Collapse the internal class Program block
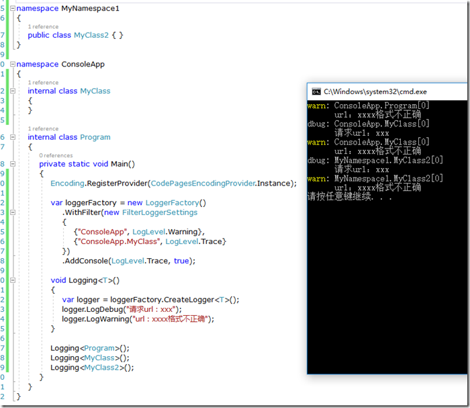The width and height of the screenshot is (470, 408). pyautogui.click(x=13, y=137)
